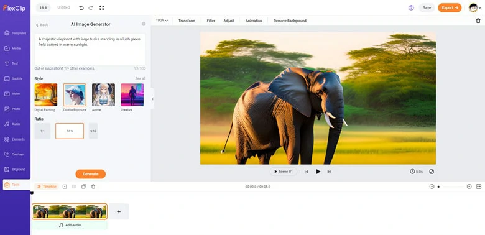Click the AI Image Generator info icon

(x=144, y=24)
